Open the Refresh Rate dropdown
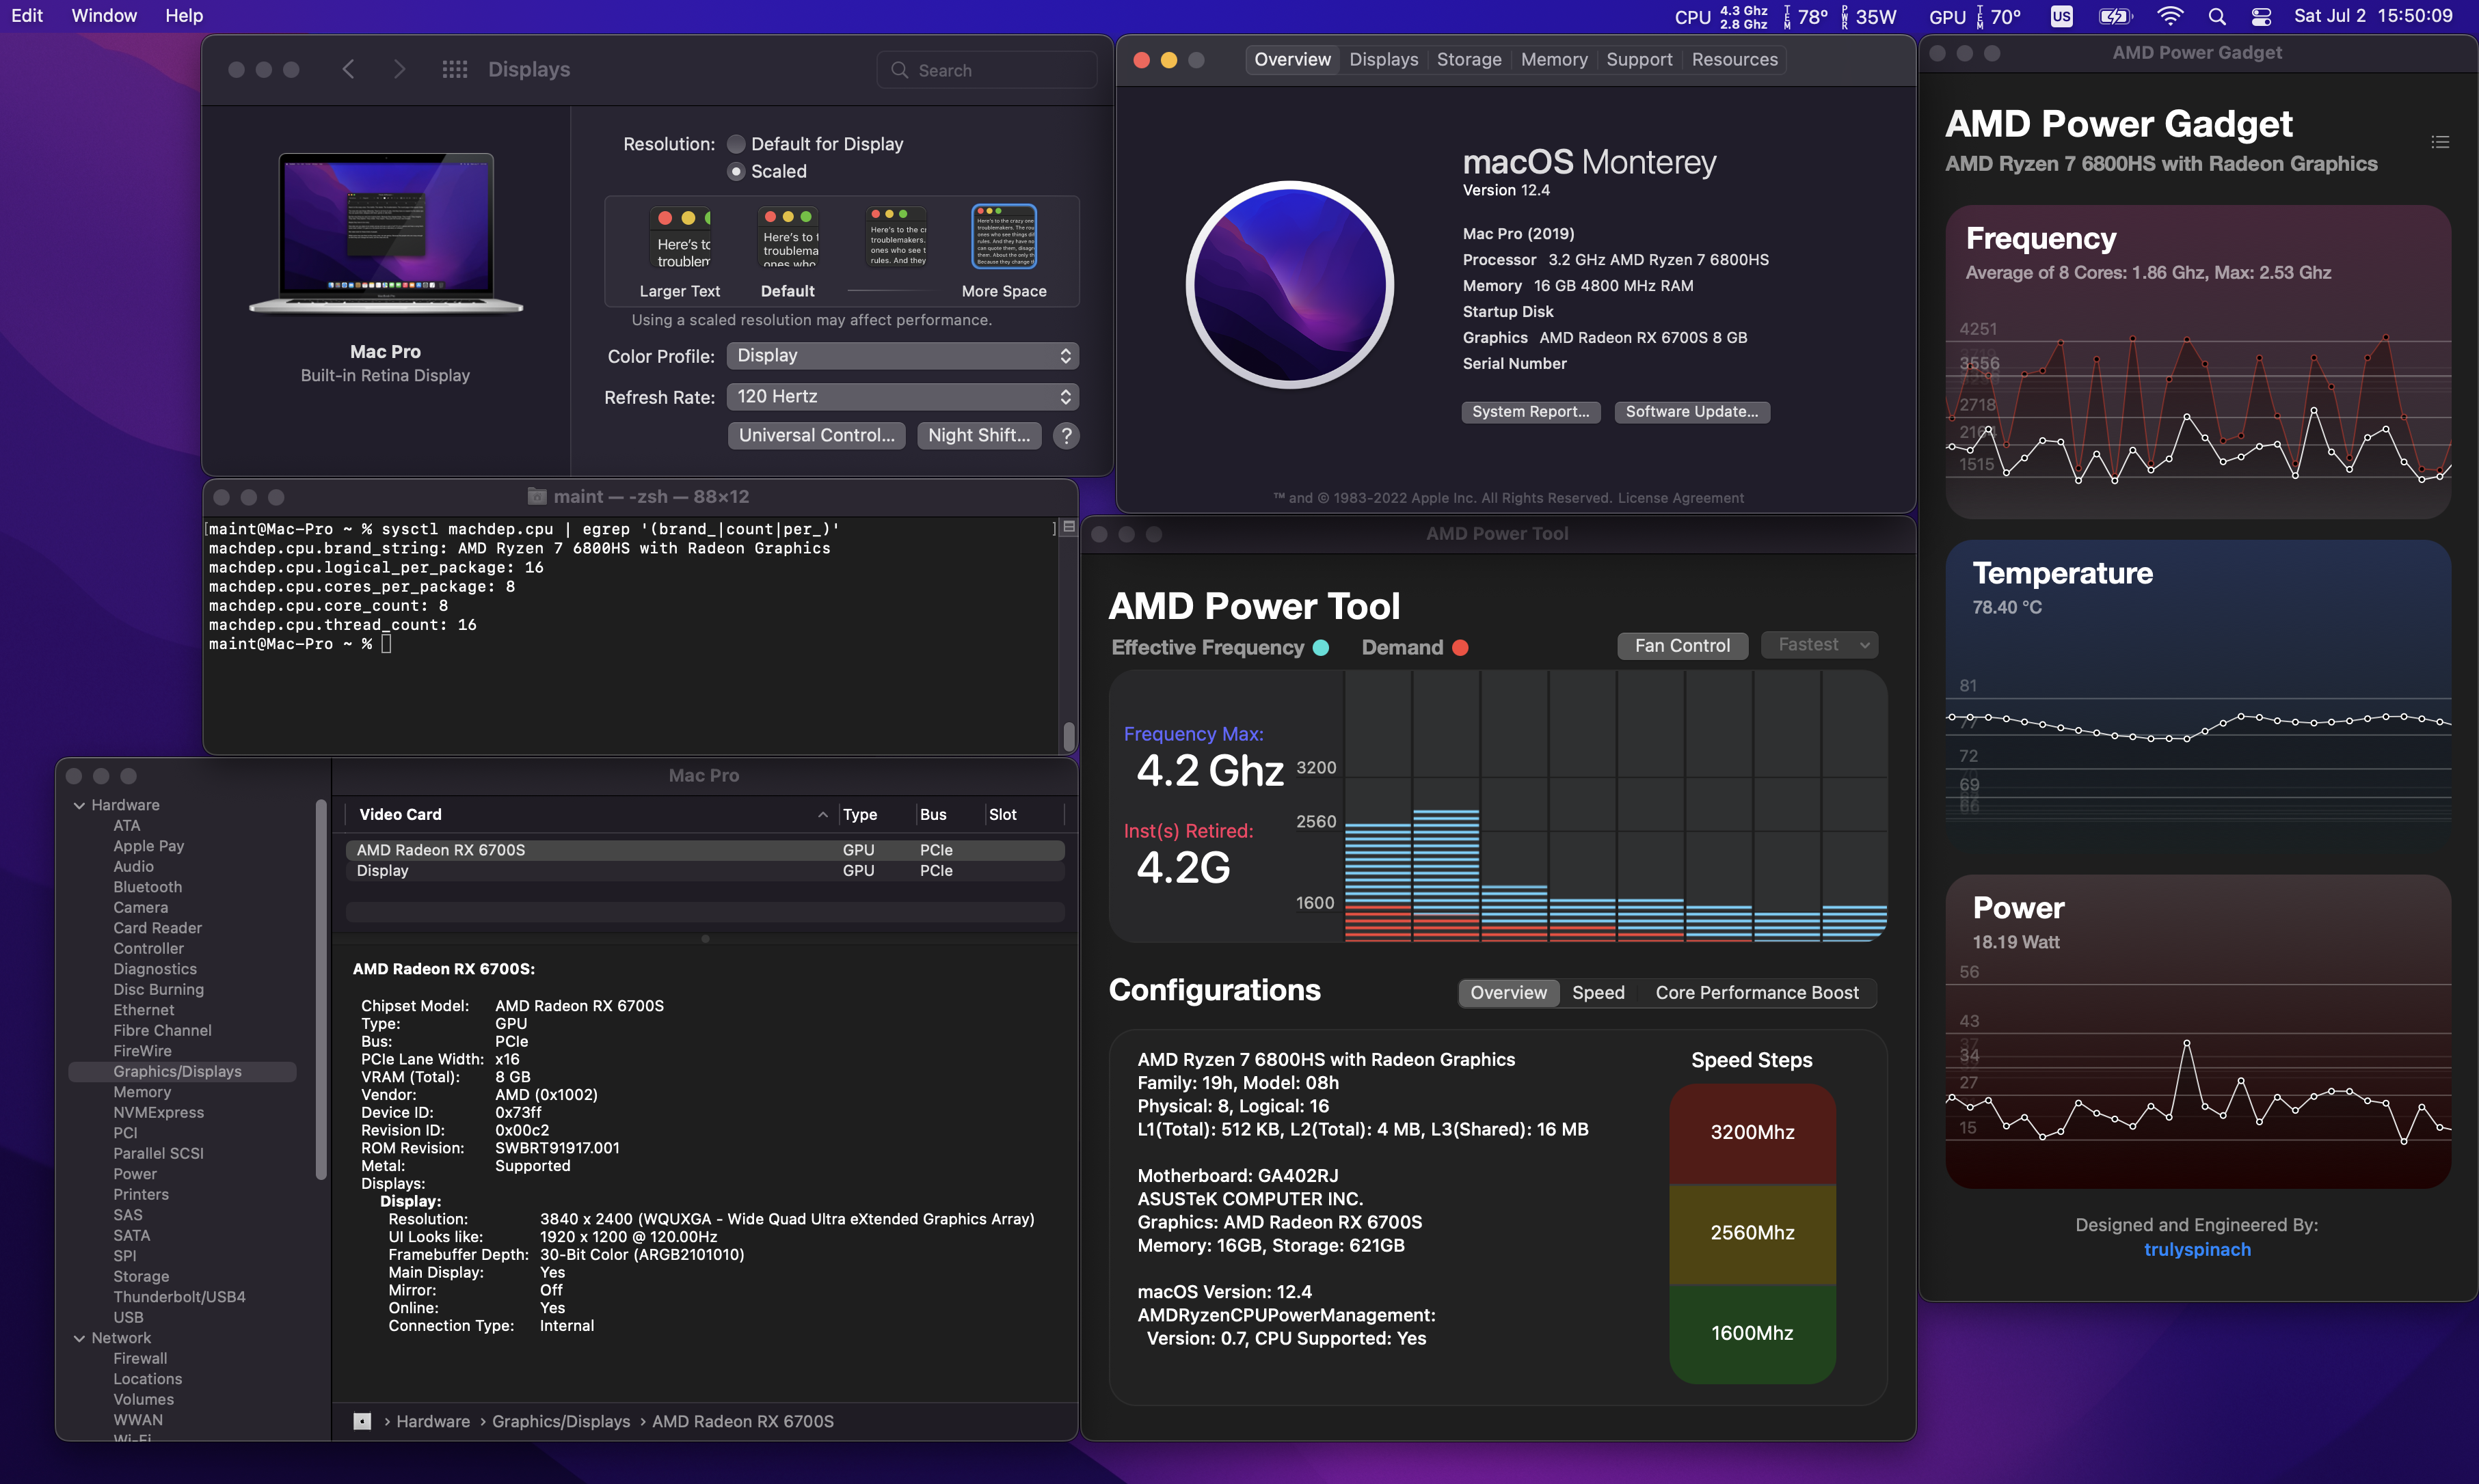2479x1484 pixels. tap(901, 396)
